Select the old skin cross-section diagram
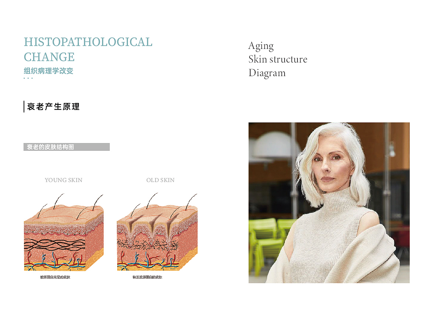Image resolution: width=439 pixels, height=310 pixels. [x=157, y=232]
